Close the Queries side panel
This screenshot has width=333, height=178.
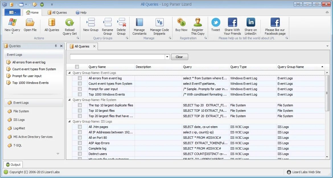point(61,46)
